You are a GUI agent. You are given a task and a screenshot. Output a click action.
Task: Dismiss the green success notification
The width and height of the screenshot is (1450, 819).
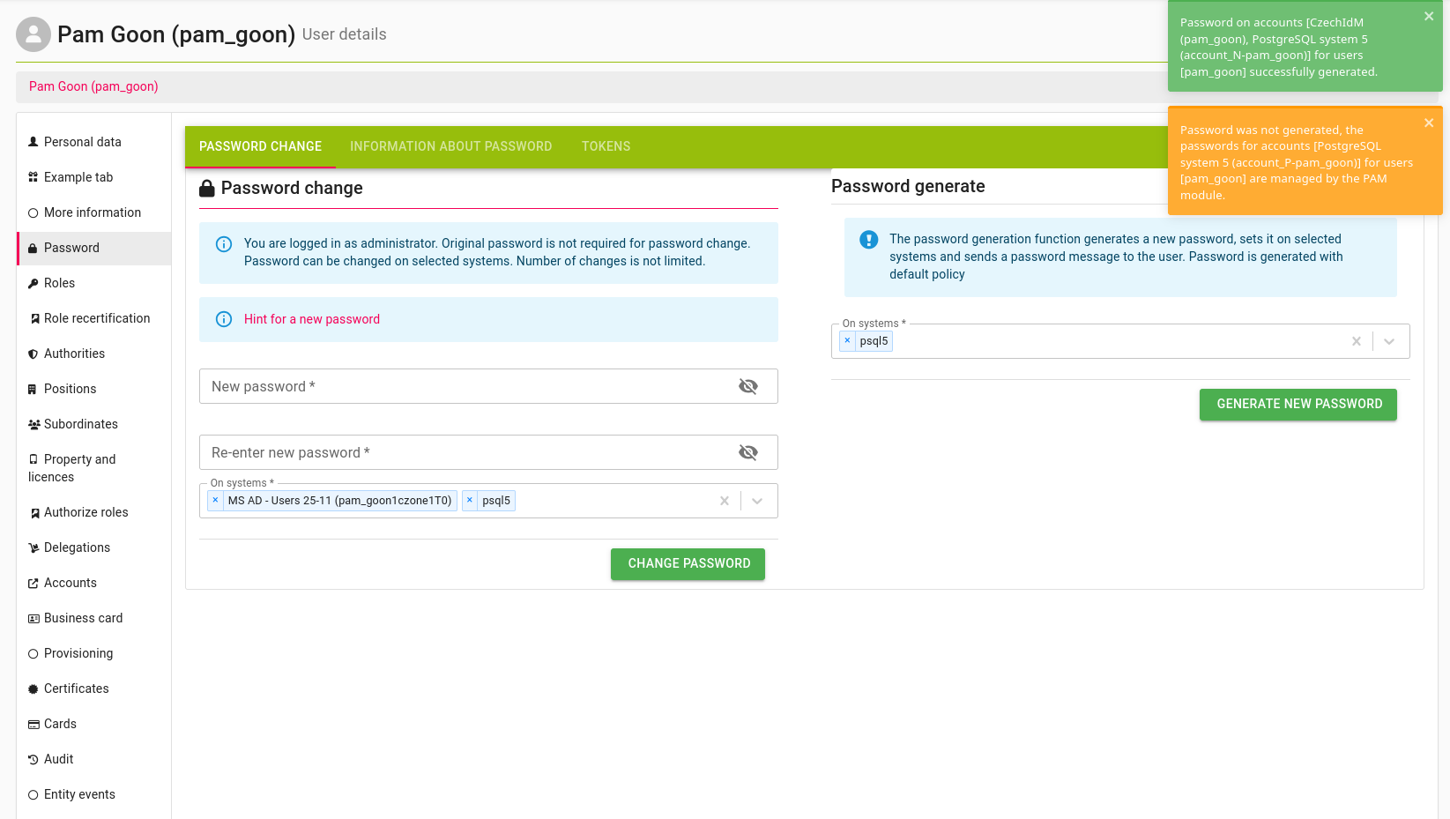tap(1428, 17)
